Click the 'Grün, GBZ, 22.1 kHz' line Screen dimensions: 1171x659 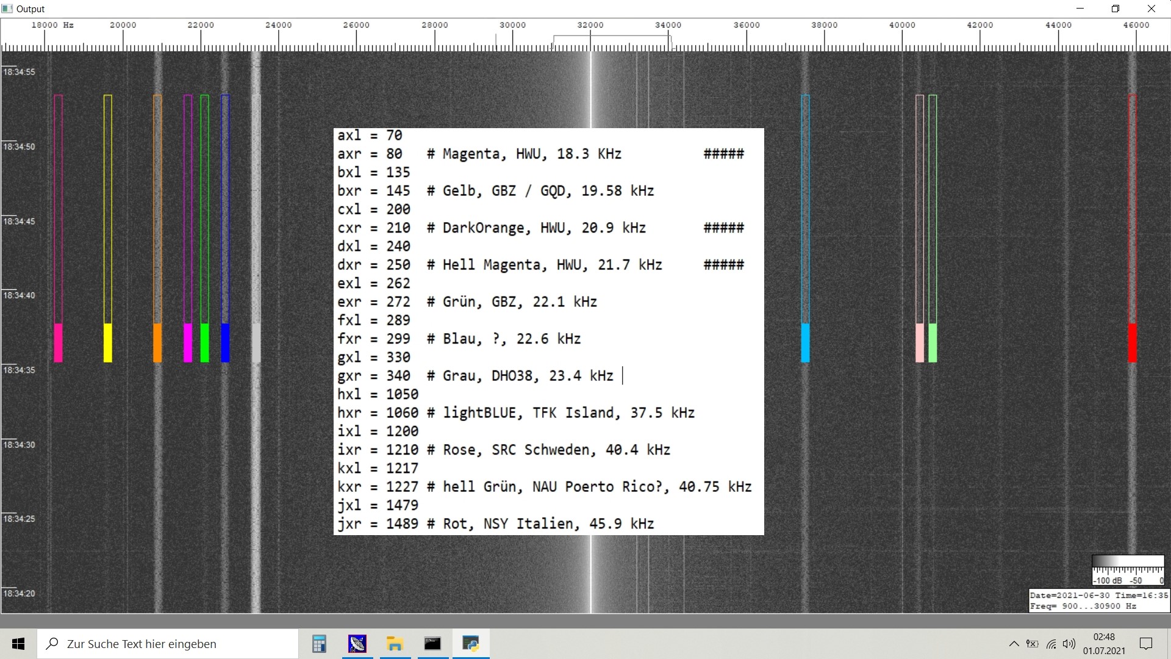point(520,302)
